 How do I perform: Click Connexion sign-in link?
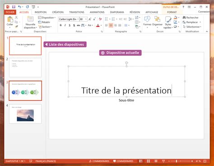204,12
